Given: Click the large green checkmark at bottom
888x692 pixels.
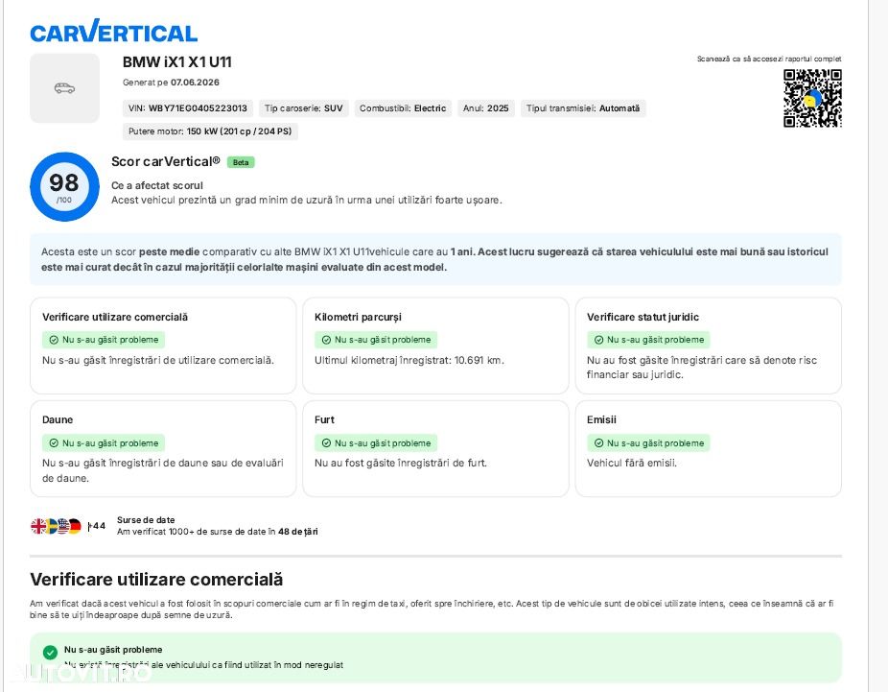Looking at the screenshot, I should coord(50,653).
